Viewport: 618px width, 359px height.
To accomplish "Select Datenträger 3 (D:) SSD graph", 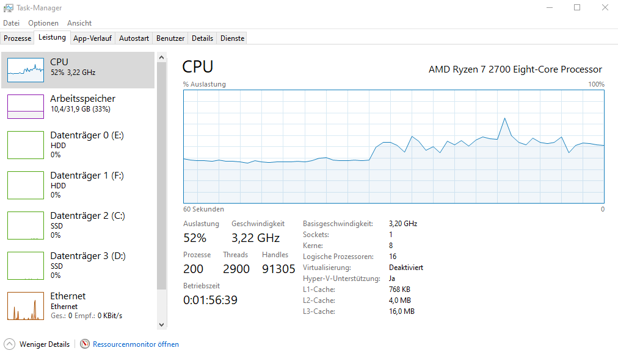I will click(26, 265).
